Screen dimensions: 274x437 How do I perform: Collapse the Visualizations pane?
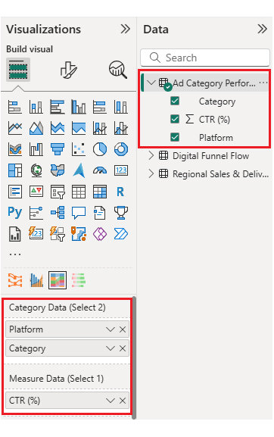pyautogui.click(x=126, y=29)
